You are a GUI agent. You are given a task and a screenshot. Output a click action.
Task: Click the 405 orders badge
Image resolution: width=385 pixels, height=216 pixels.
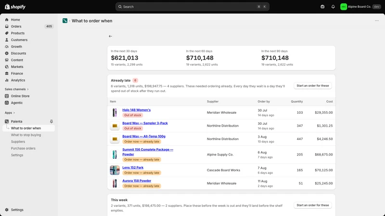pos(49,26)
